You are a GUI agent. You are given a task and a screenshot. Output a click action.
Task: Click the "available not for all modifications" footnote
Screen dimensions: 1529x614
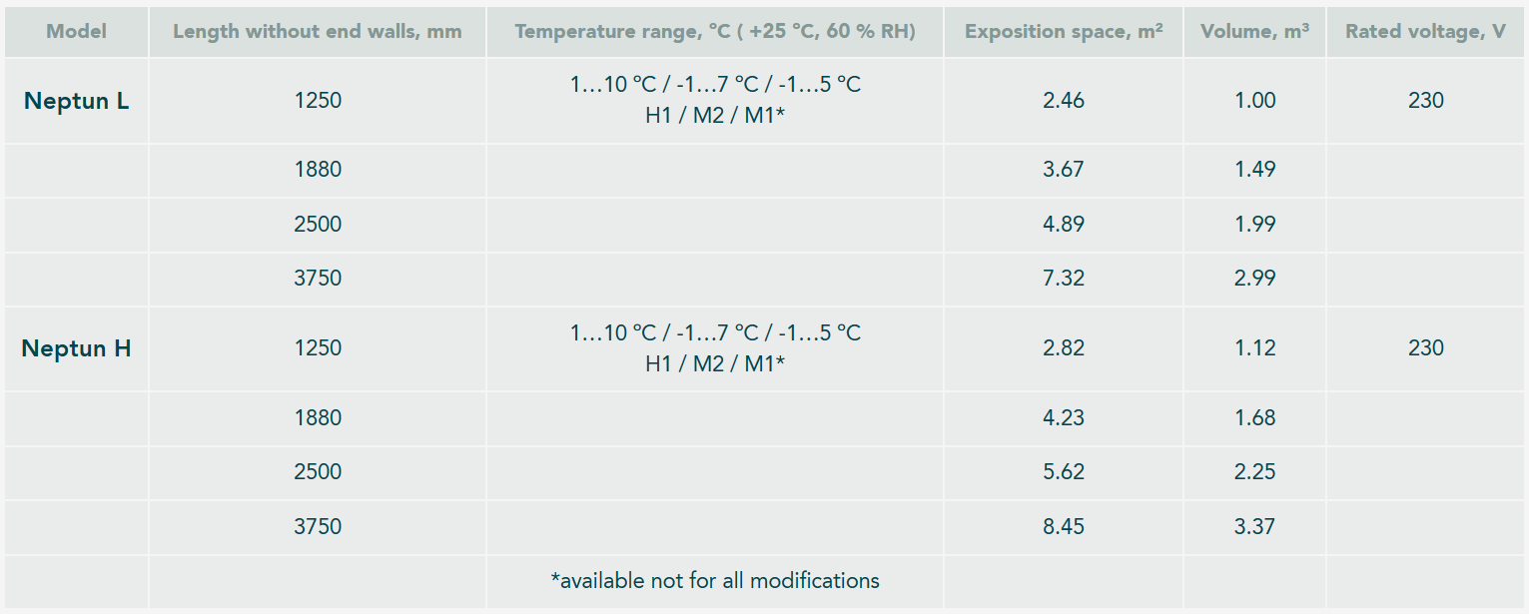(x=715, y=580)
